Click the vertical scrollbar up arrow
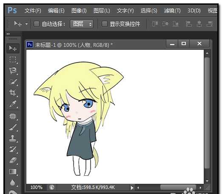The image size is (222, 194). (207, 53)
